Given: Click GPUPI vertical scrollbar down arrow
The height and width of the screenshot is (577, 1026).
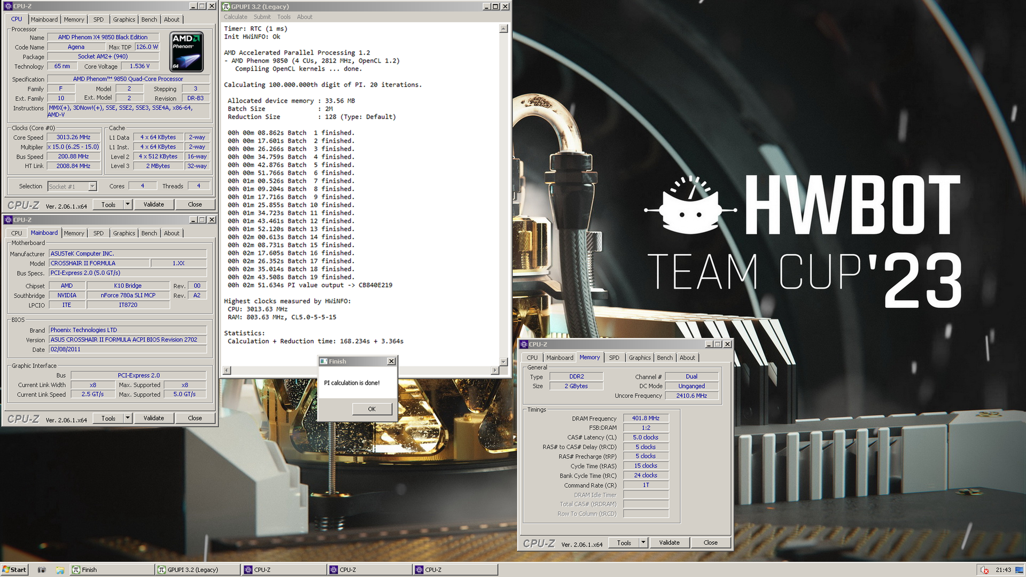Looking at the screenshot, I should point(503,362).
